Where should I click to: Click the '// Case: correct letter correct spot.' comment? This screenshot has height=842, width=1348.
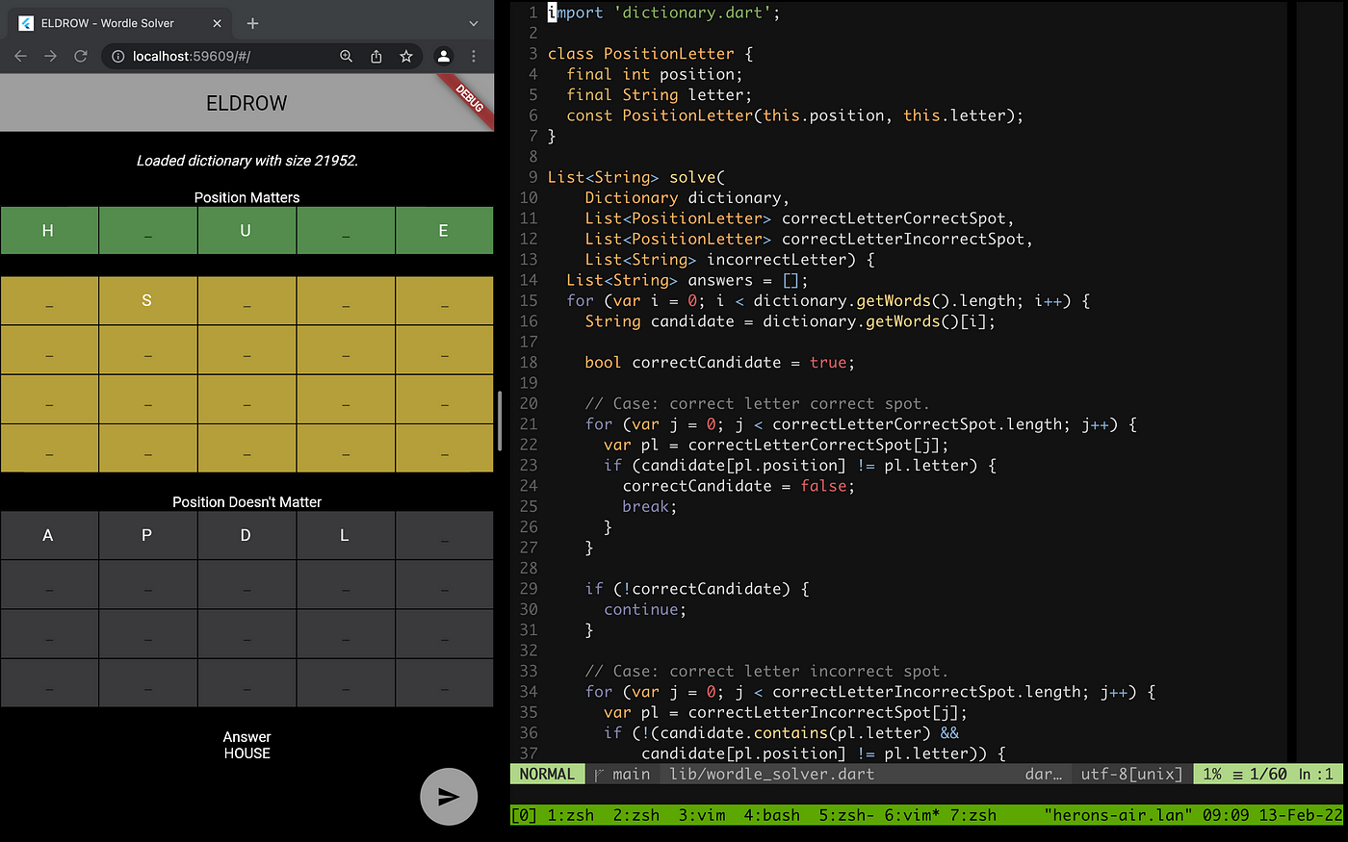click(x=758, y=404)
